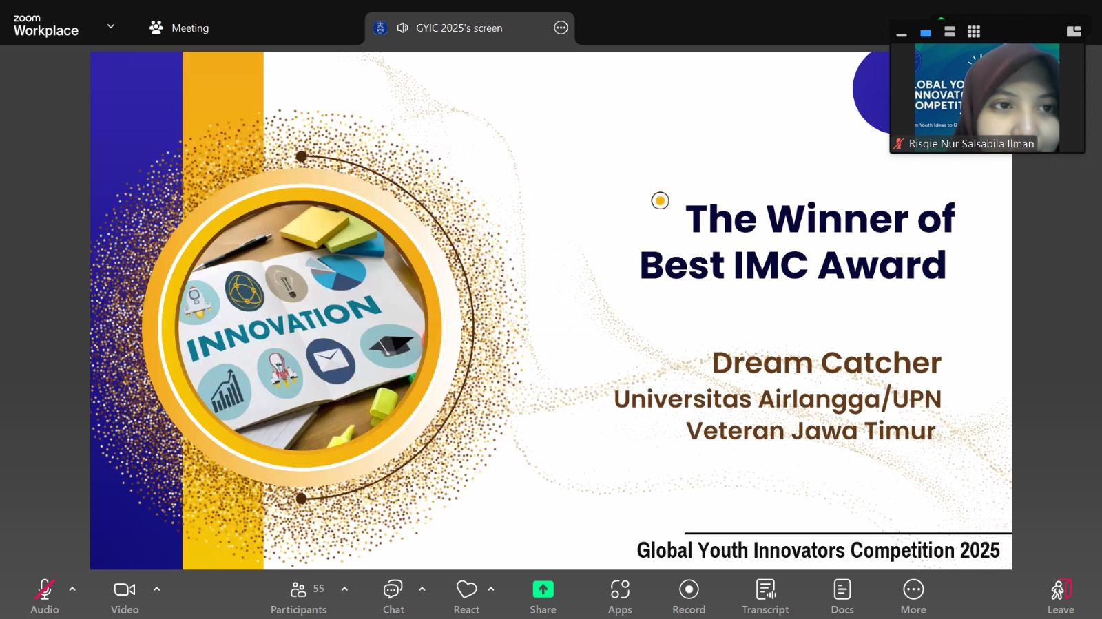Open options for GYIC 2025's screen share
Screen dimensions: 1102x619
(561, 28)
